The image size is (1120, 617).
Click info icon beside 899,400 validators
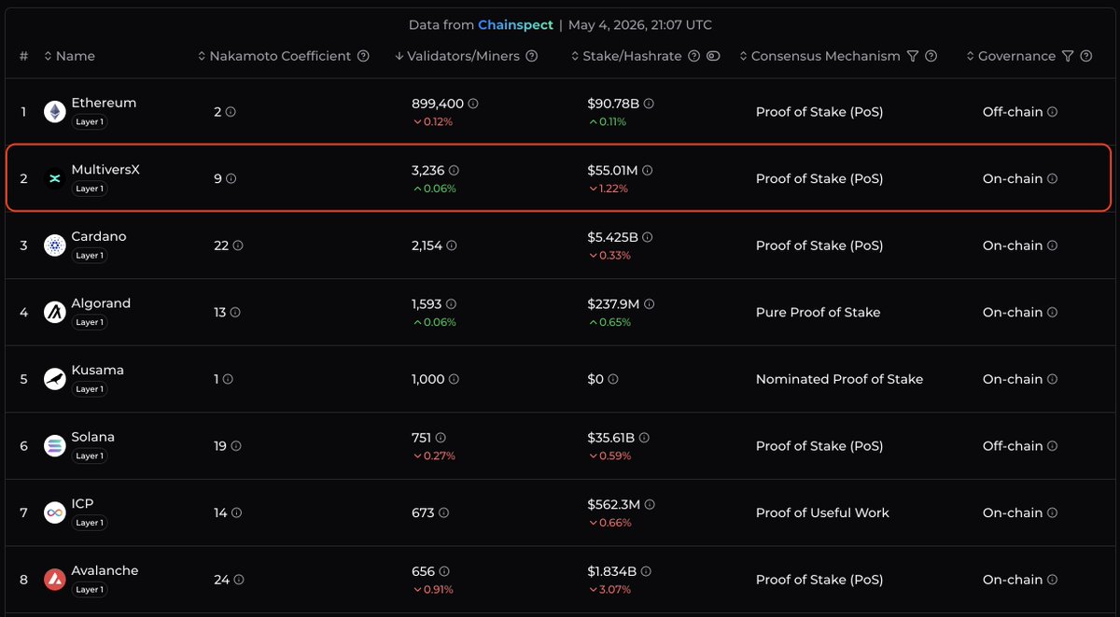click(x=473, y=104)
